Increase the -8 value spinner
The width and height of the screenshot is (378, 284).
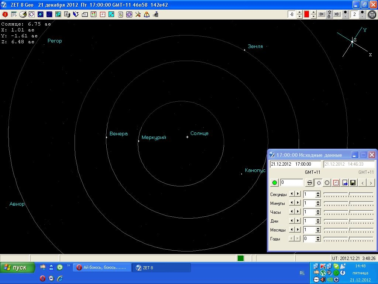299,13
